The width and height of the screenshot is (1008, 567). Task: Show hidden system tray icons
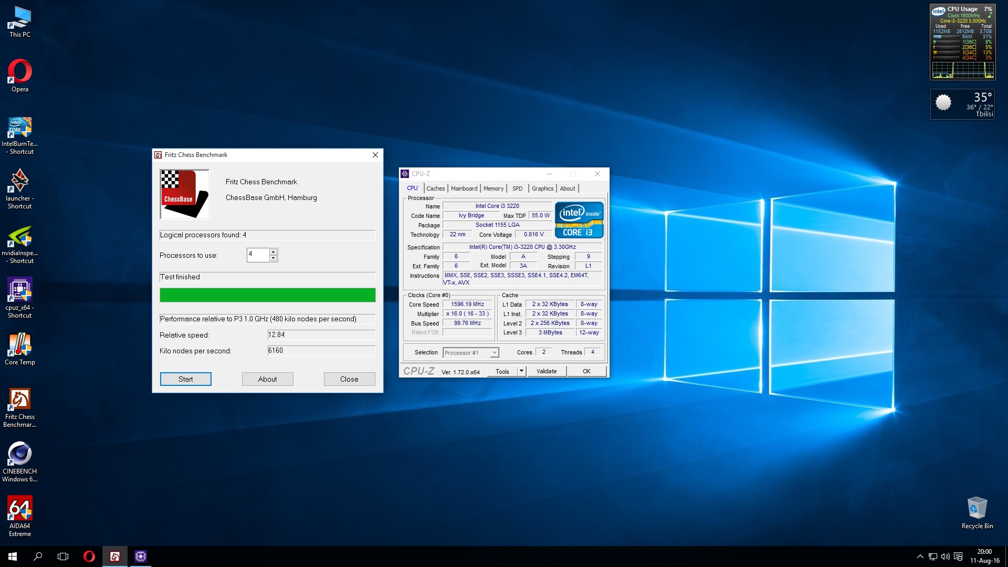[920, 556]
